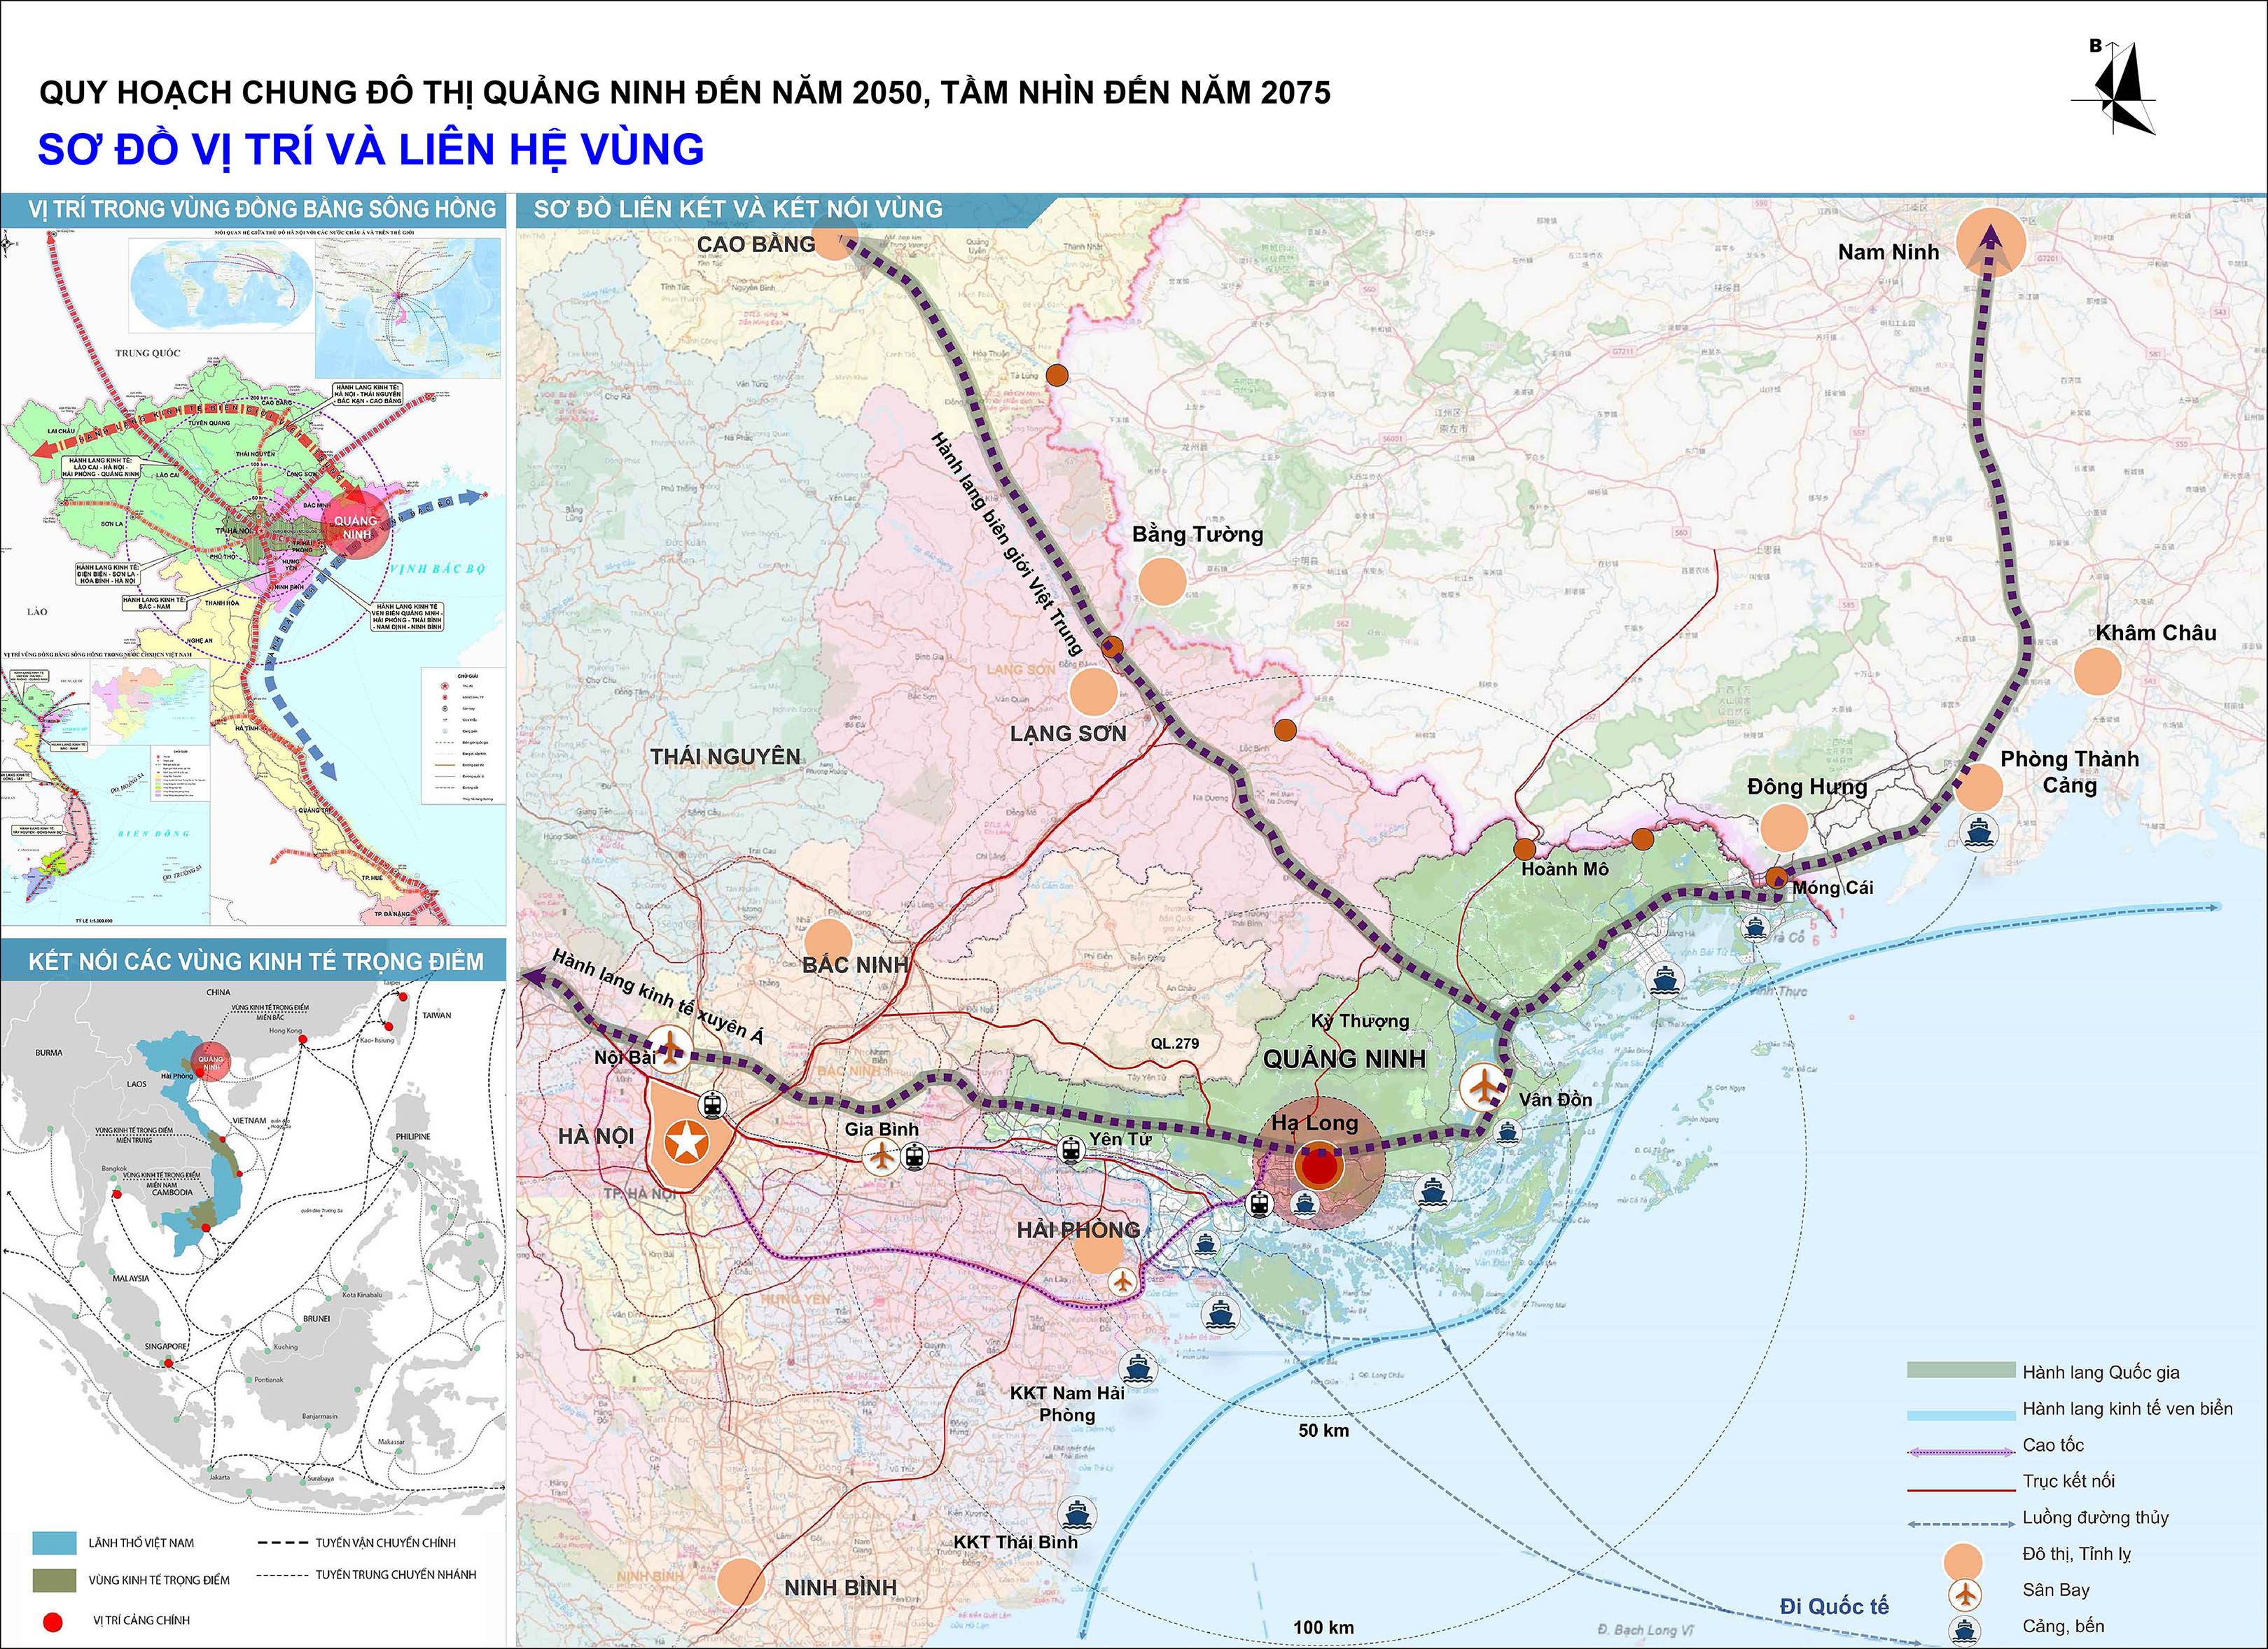Click the 'QL.279' road label
2268x1649 pixels.
pos(1174,1044)
